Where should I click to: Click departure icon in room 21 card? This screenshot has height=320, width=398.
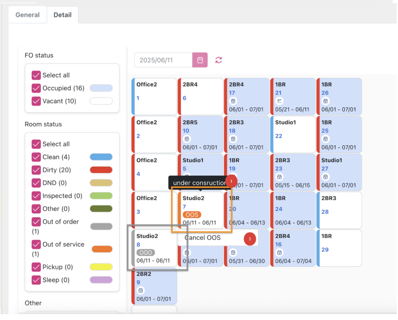tap(279, 101)
